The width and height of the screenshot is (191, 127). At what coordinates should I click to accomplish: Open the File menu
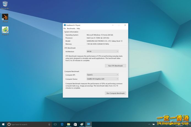click(65, 29)
